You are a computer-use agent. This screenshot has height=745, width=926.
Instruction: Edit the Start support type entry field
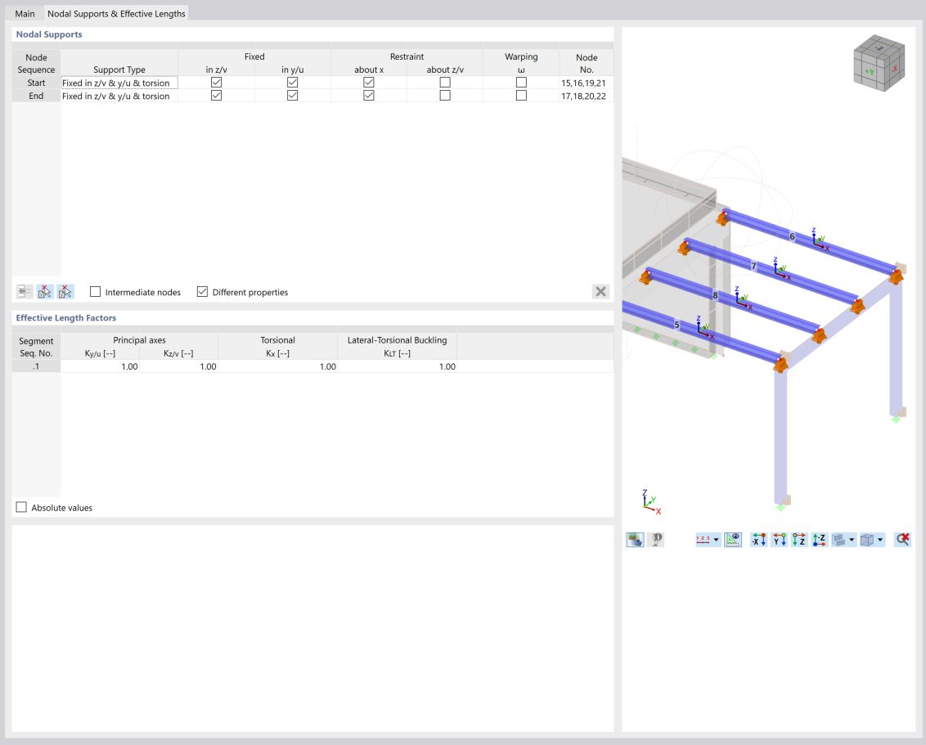[119, 83]
